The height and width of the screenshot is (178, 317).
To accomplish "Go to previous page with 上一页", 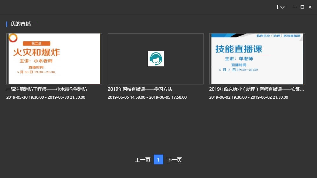I will click(143, 160).
